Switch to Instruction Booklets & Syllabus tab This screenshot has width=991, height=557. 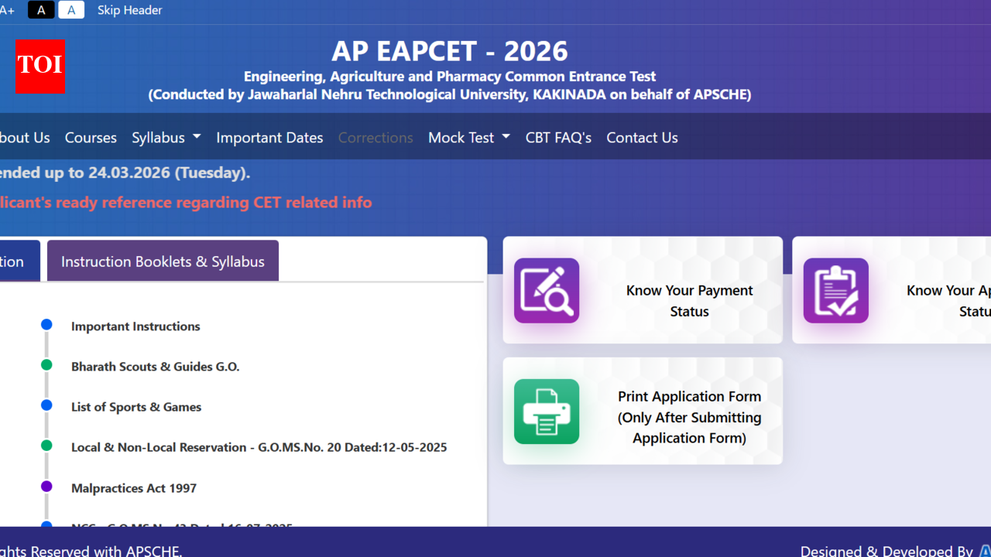tap(163, 261)
